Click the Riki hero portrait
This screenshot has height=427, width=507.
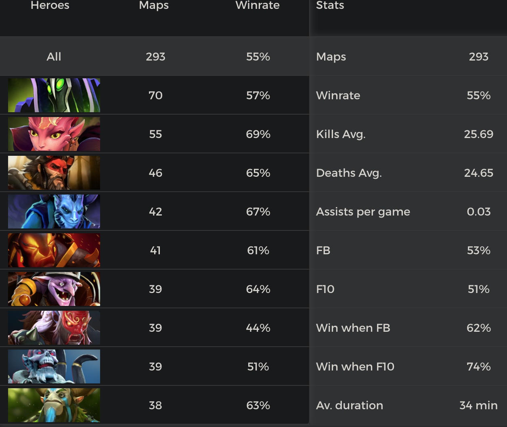pos(54,211)
